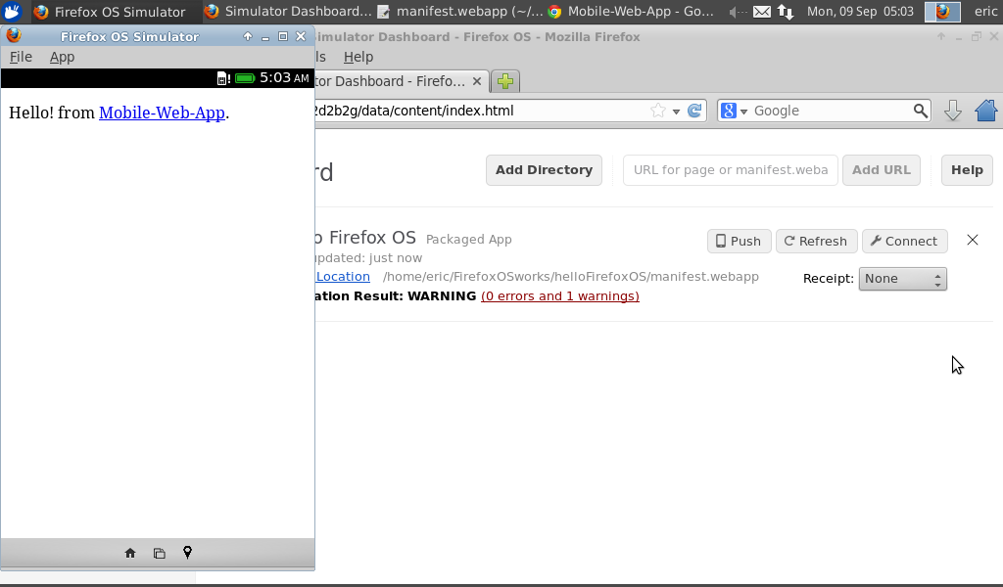The height and width of the screenshot is (587, 1003).
Task: Switch to manifest.webapp editor taskbar window
Action: [460, 12]
